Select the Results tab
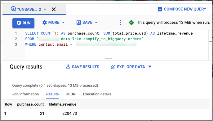 pyautogui.click(x=52, y=94)
